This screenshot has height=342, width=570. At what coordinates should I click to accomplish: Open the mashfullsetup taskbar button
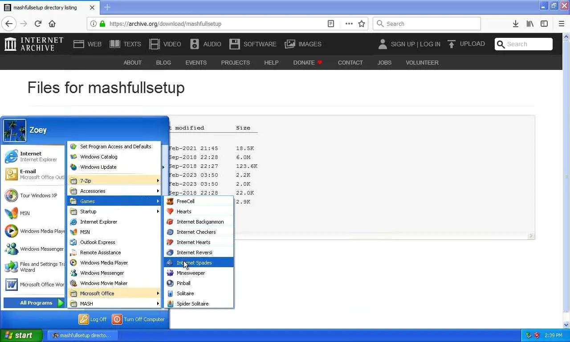(82, 335)
